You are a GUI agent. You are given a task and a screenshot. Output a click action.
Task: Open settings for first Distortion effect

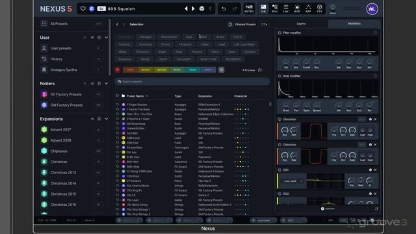[370, 120]
